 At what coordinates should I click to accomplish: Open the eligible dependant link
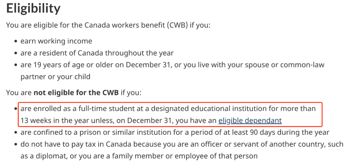250,121
